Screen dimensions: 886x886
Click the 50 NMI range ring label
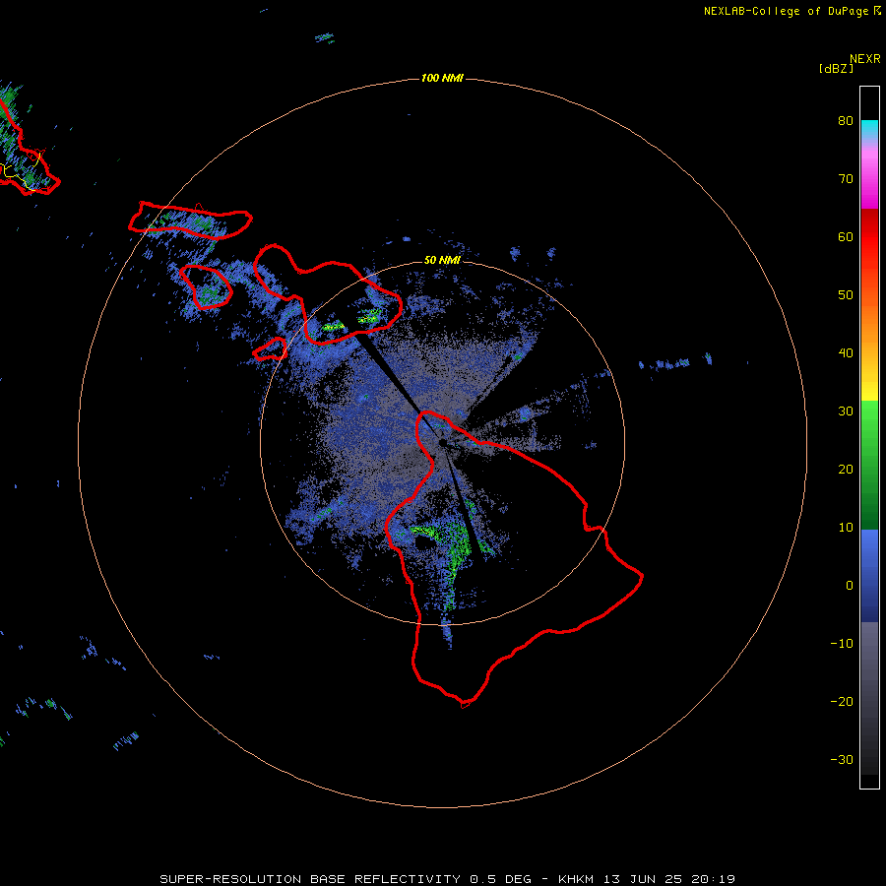pyautogui.click(x=442, y=260)
